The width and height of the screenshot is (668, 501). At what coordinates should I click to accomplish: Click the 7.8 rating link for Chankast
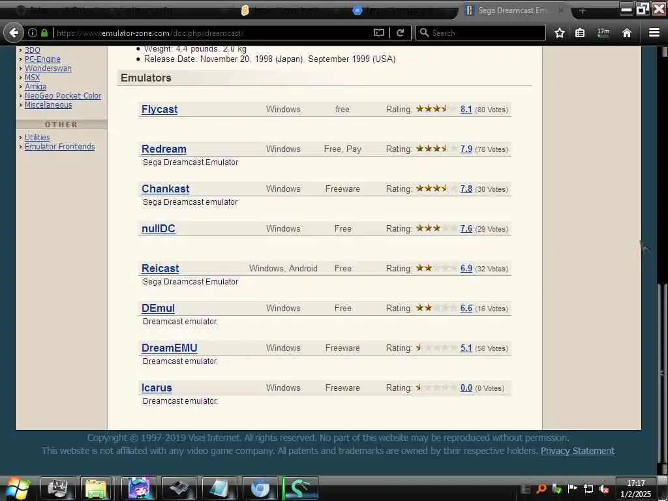(x=466, y=189)
